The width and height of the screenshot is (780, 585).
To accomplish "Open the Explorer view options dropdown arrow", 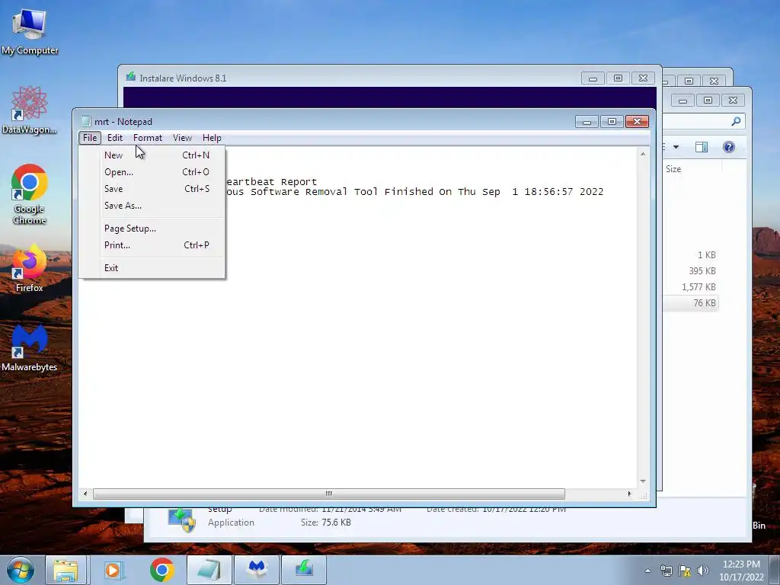I will click(x=676, y=147).
